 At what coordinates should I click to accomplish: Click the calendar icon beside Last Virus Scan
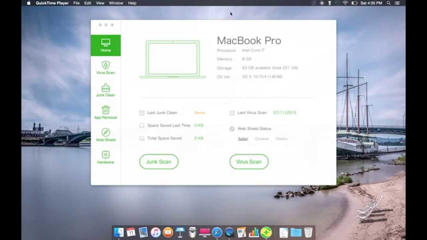[x=232, y=113]
